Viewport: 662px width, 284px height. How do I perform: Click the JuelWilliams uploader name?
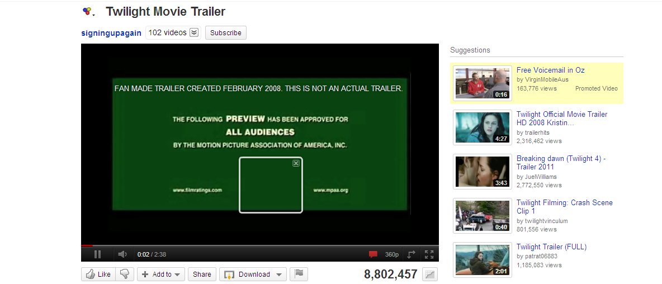(540, 177)
